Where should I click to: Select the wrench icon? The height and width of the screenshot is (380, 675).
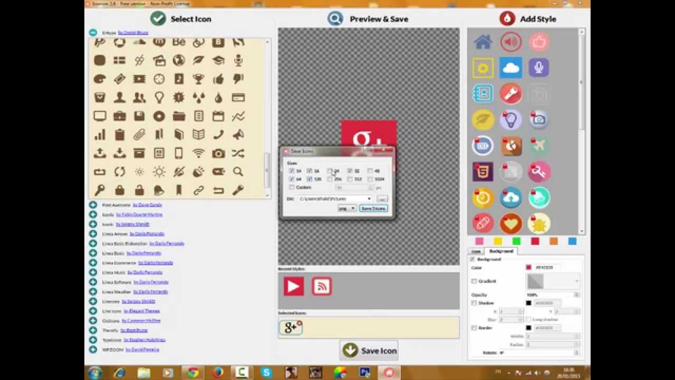238,190
